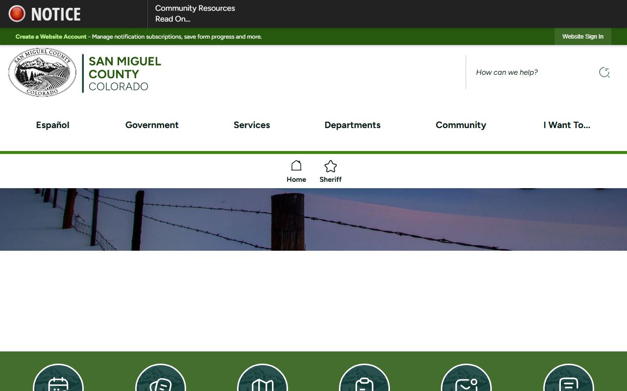Viewport: 627px width, 391px height.
Task: Open the Community Resources notice
Action: [x=195, y=8]
